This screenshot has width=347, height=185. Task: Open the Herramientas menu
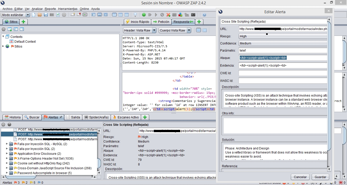(67, 9)
